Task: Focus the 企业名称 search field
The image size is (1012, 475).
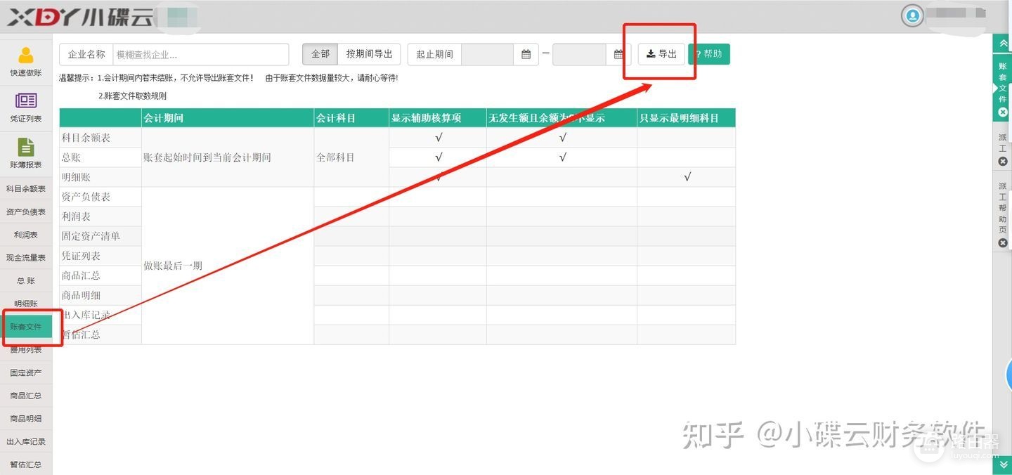Action: click(201, 54)
